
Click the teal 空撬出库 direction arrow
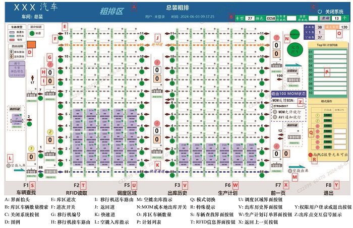point(297,167)
